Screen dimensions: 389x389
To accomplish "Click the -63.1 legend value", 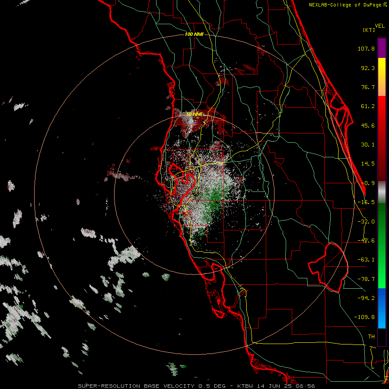I will pyautogui.click(x=366, y=260).
